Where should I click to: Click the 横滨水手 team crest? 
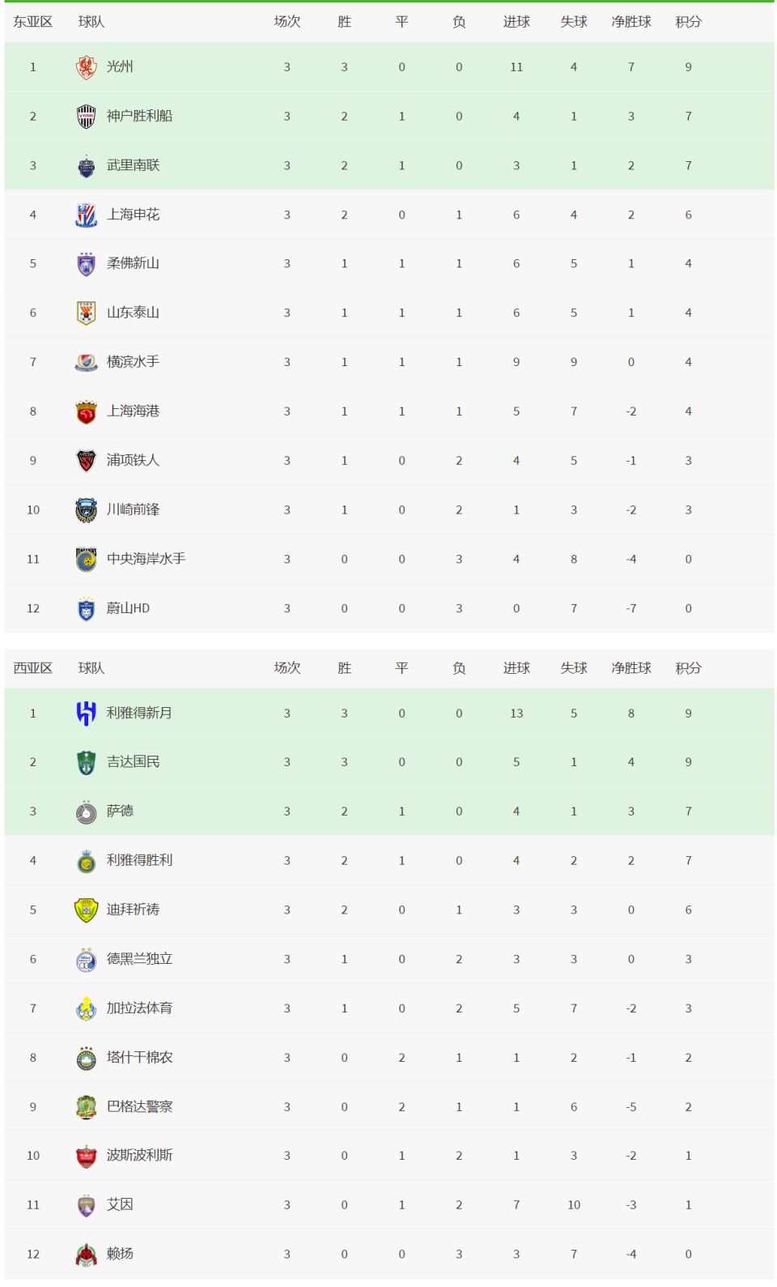pyautogui.click(x=86, y=362)
